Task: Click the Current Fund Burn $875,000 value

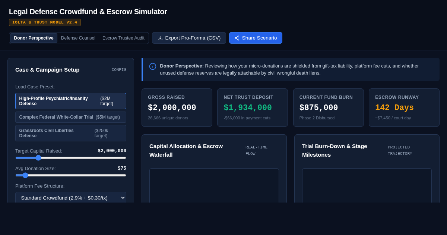Action: (319, 108)
